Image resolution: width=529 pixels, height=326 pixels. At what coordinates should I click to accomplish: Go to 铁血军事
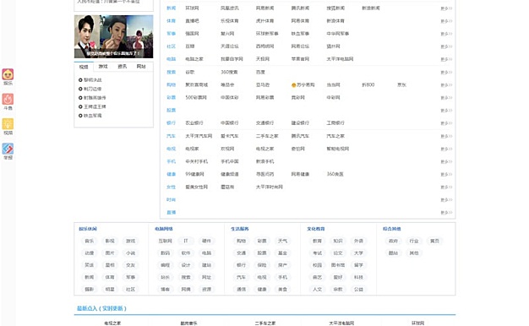pyautogui.click(x=300, y=34)
